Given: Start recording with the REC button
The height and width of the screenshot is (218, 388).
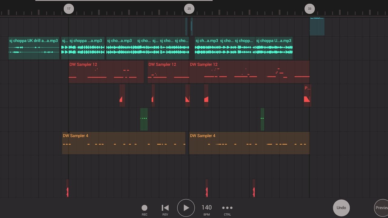Looking at the screenshot, I should [145, 210].
